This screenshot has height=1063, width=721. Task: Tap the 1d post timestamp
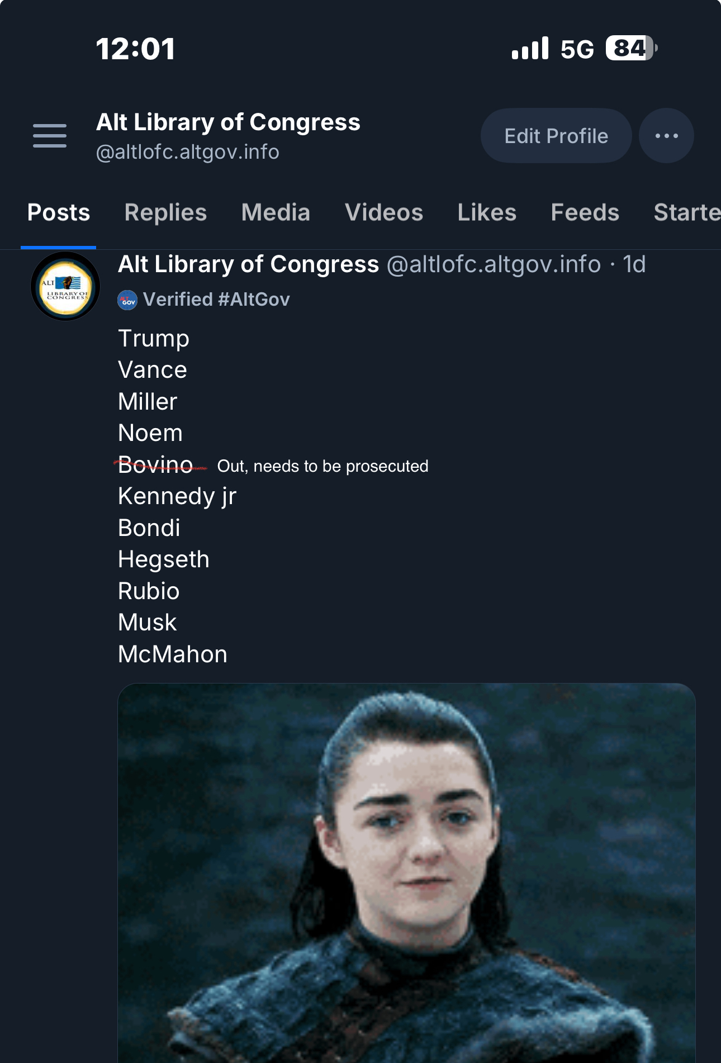click(634, 264)
